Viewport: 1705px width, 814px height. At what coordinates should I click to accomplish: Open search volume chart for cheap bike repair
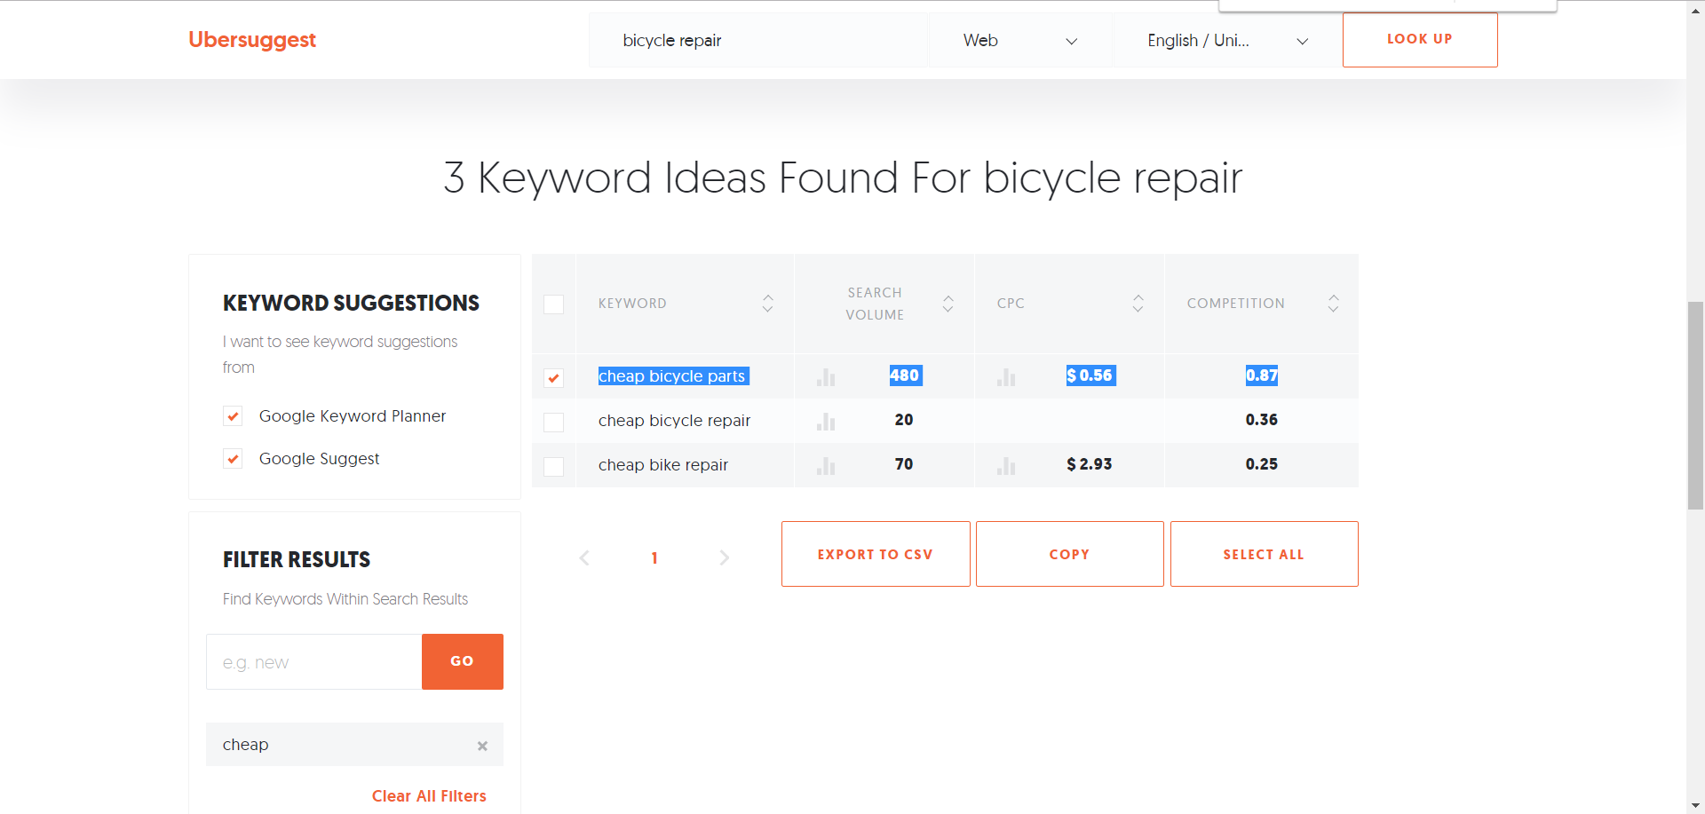826,466
